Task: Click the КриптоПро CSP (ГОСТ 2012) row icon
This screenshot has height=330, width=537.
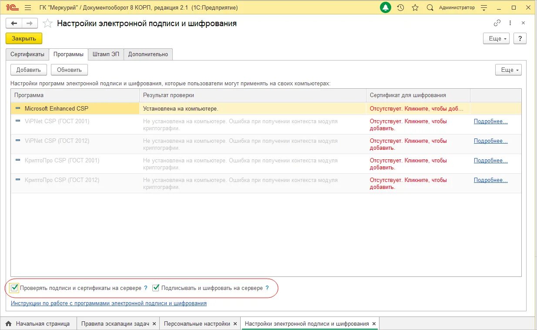Action: (x=18, y=180)
